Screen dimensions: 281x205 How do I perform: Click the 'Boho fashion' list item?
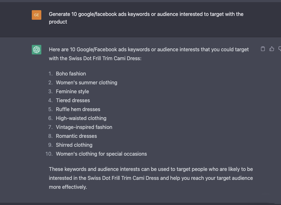(71, 74)
